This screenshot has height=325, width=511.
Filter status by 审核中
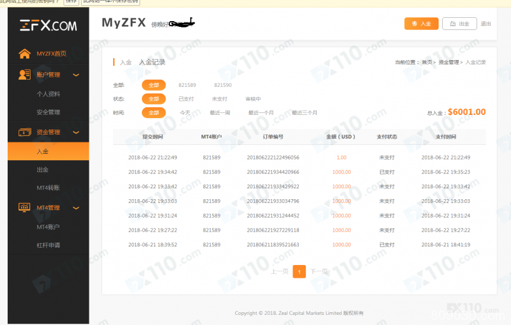[x=253, y=99]
